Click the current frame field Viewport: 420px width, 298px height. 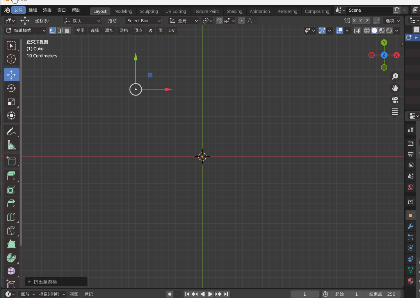305,294
